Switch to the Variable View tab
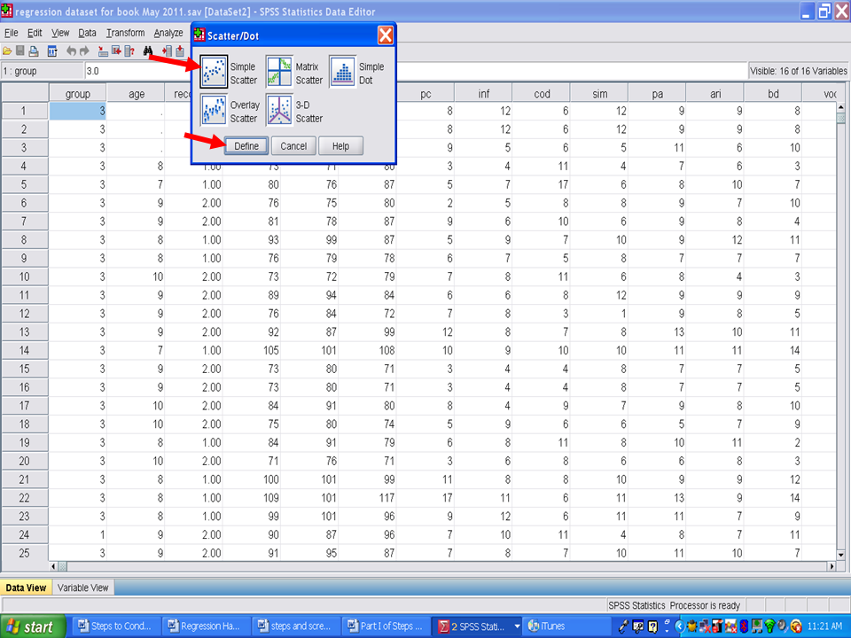Screen dimensions: 851x638 pos(83,587)
